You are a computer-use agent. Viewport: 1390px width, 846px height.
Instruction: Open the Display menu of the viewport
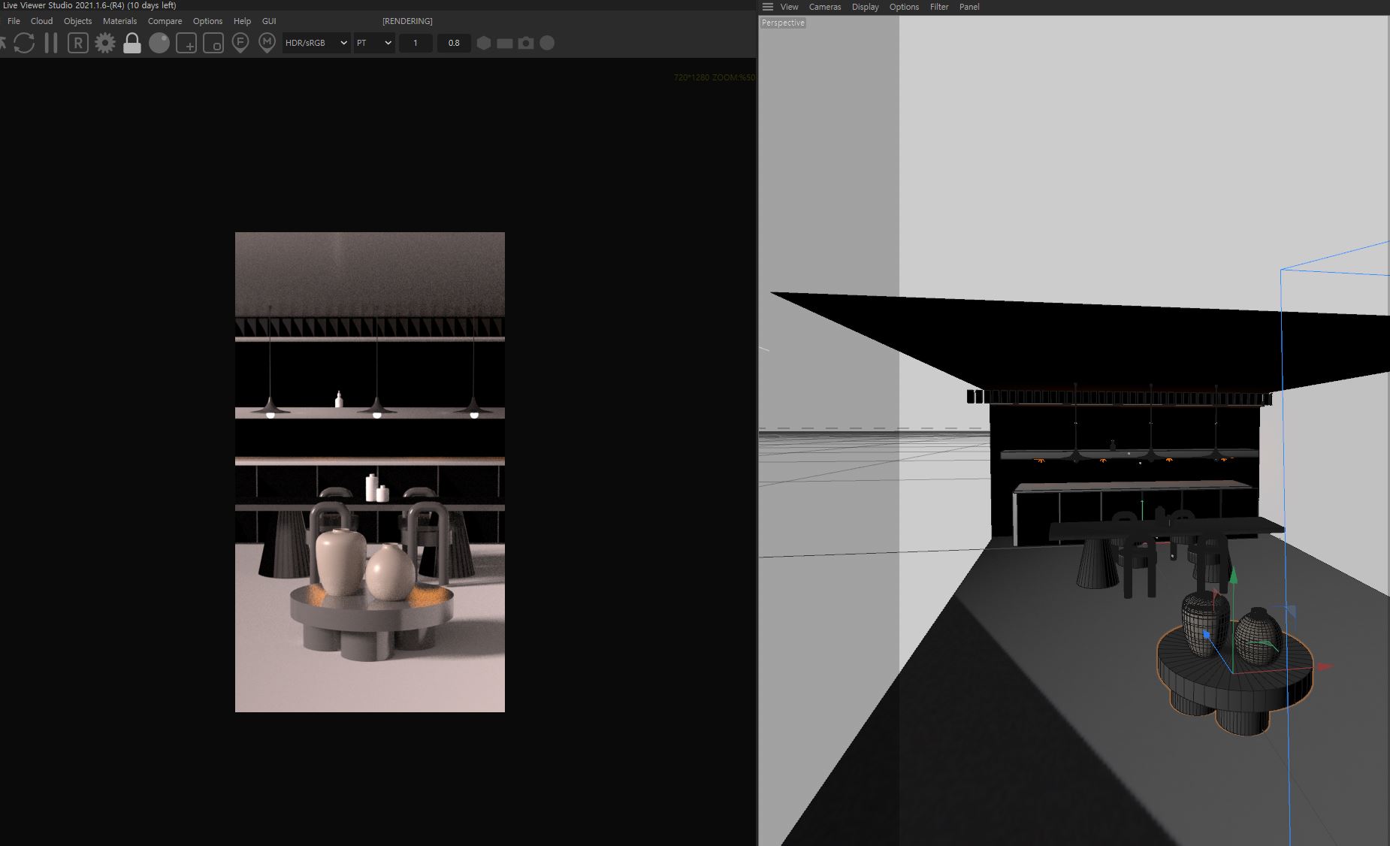click(x=865, y=7)
